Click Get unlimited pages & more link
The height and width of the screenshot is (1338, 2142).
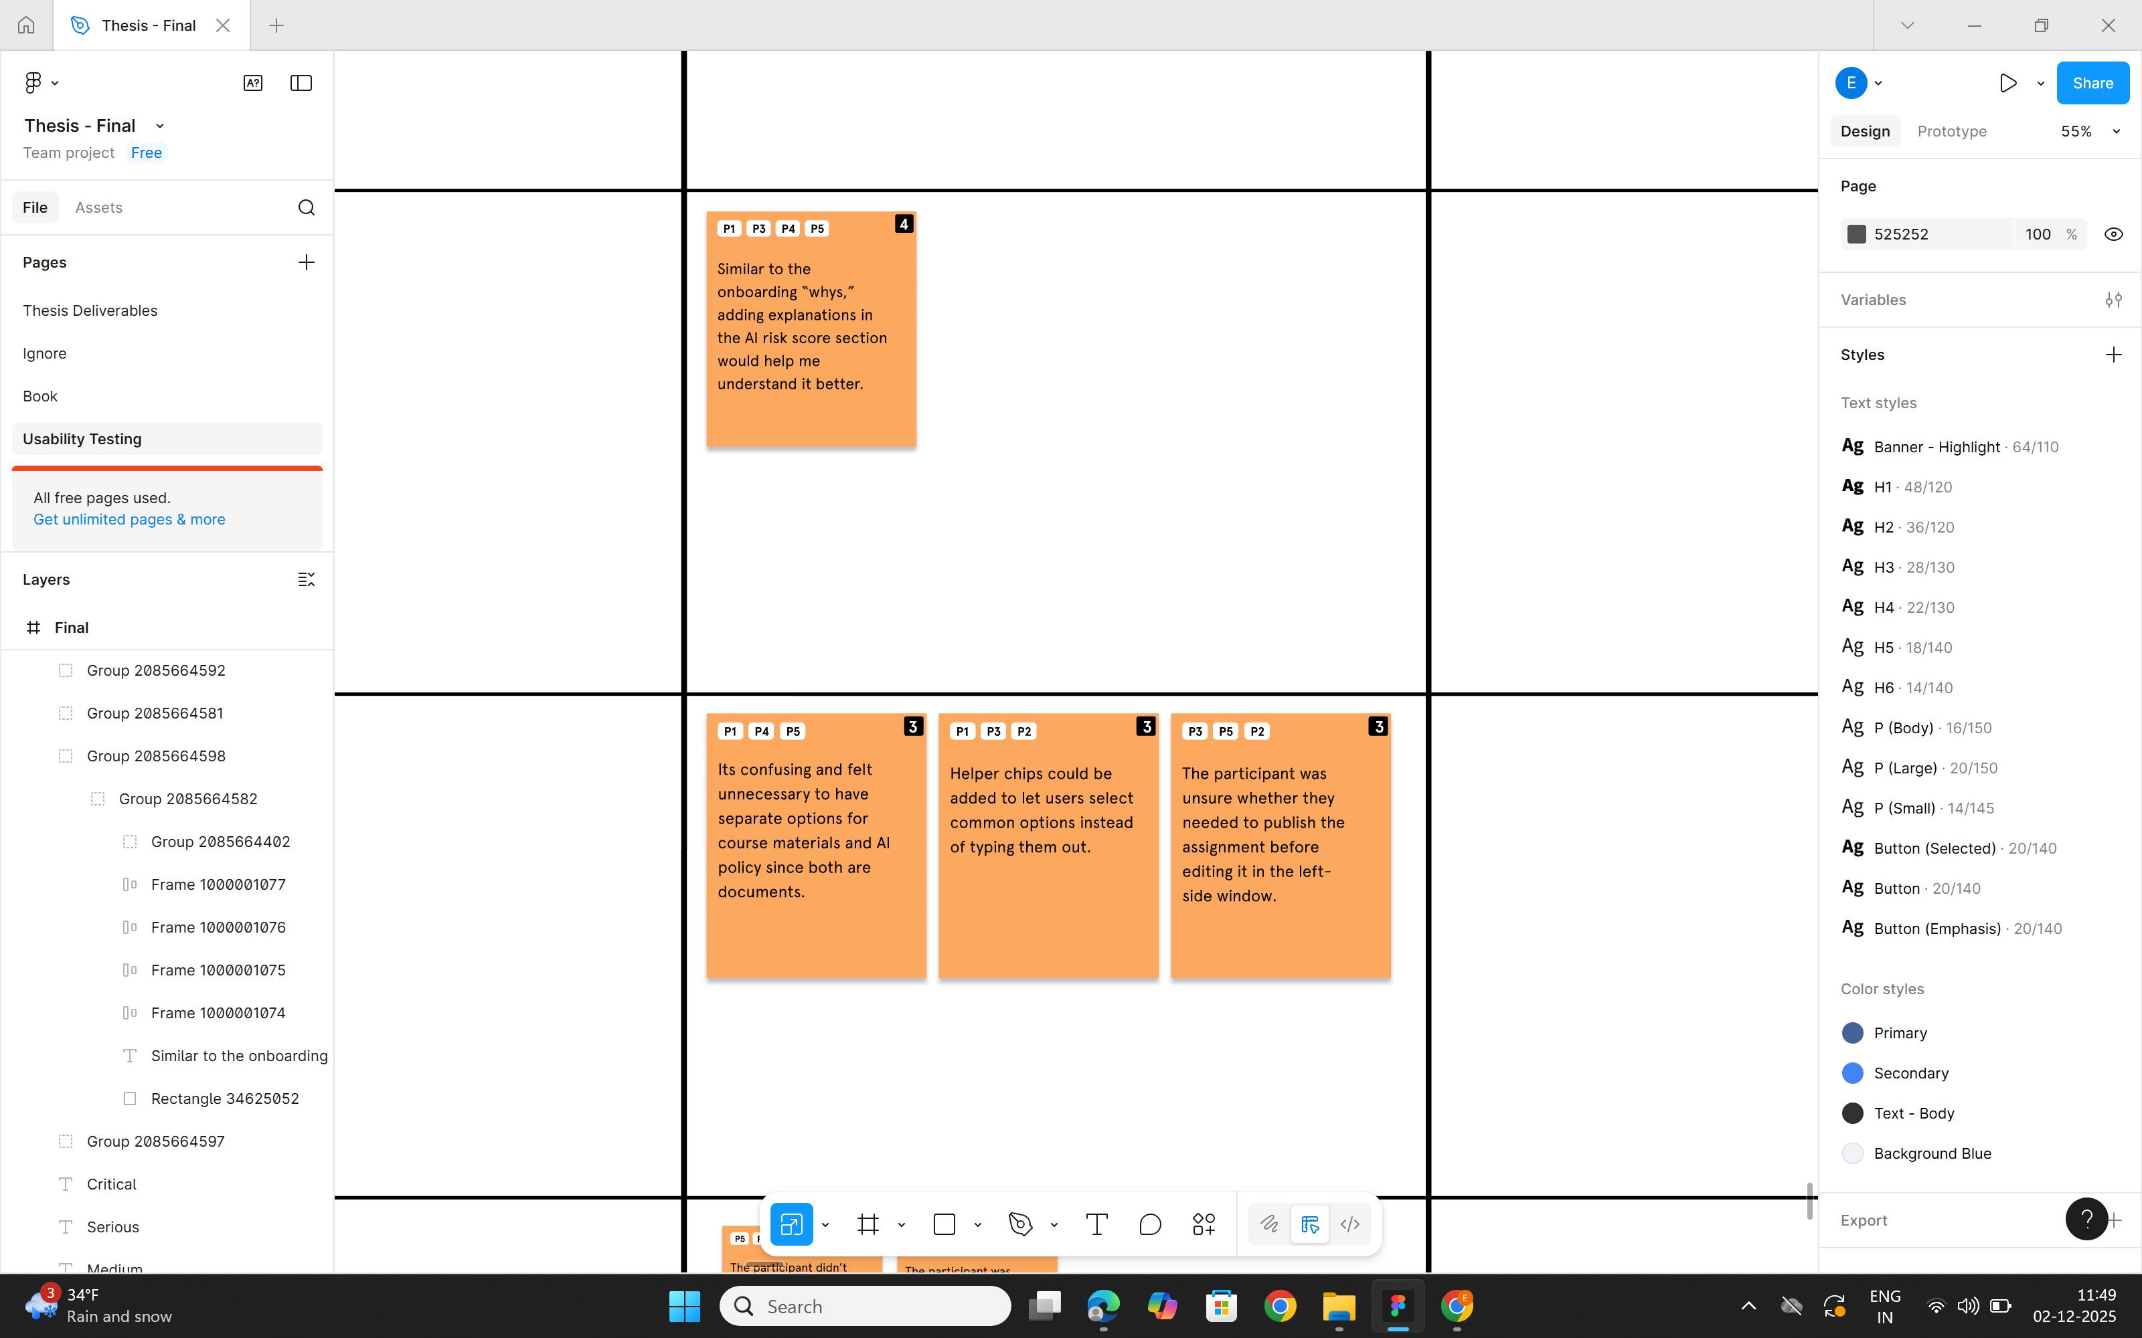pos(129,519)
